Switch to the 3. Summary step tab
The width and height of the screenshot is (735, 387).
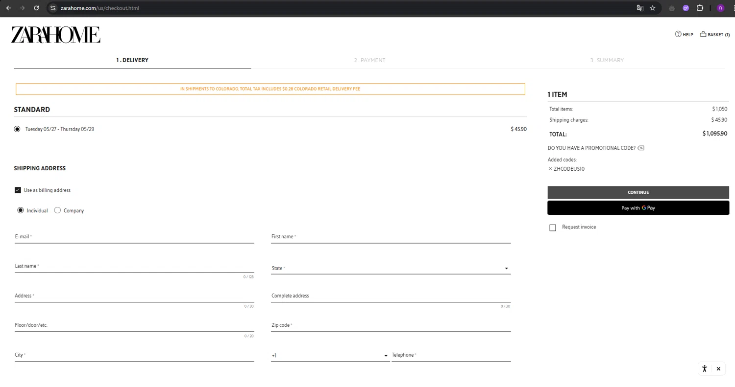pos(607,60)
